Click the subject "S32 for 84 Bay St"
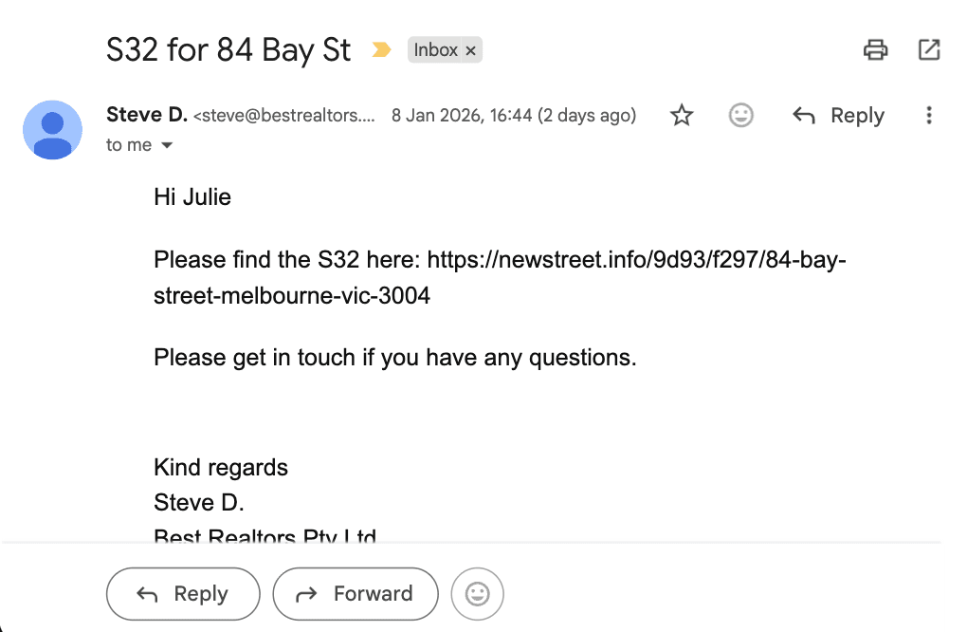 click(x=228, y=50)
